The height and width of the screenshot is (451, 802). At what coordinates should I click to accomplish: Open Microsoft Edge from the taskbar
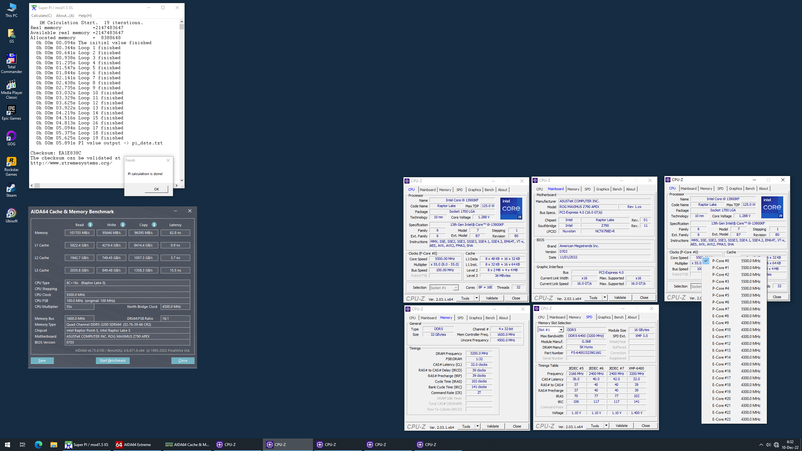[x=38, y=444]
